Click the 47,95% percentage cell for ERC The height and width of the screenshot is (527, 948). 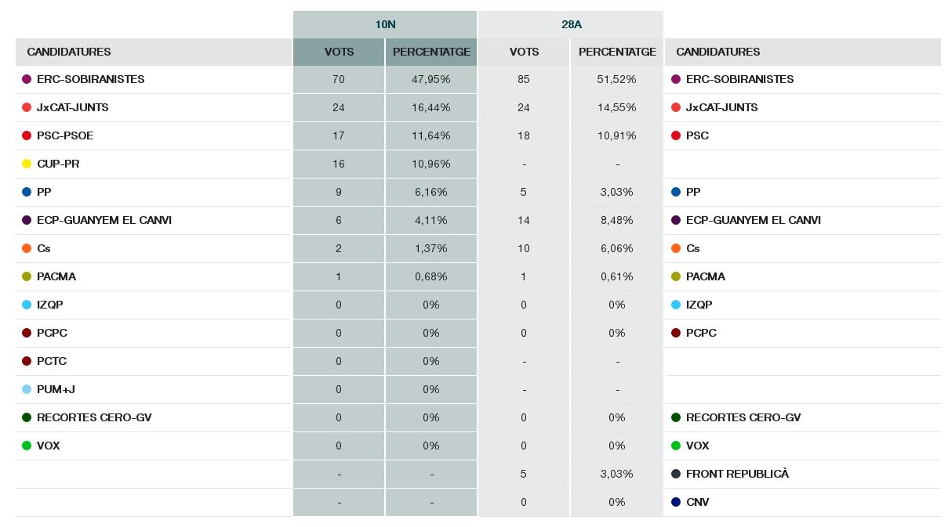(430, 79)
